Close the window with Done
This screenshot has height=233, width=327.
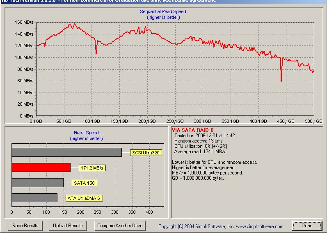pos(307,226)
